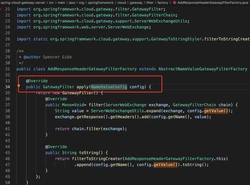The height and width of the screenshot is (185, 250).
Task: Open the src breadcrumb segment
Action: 51,3
